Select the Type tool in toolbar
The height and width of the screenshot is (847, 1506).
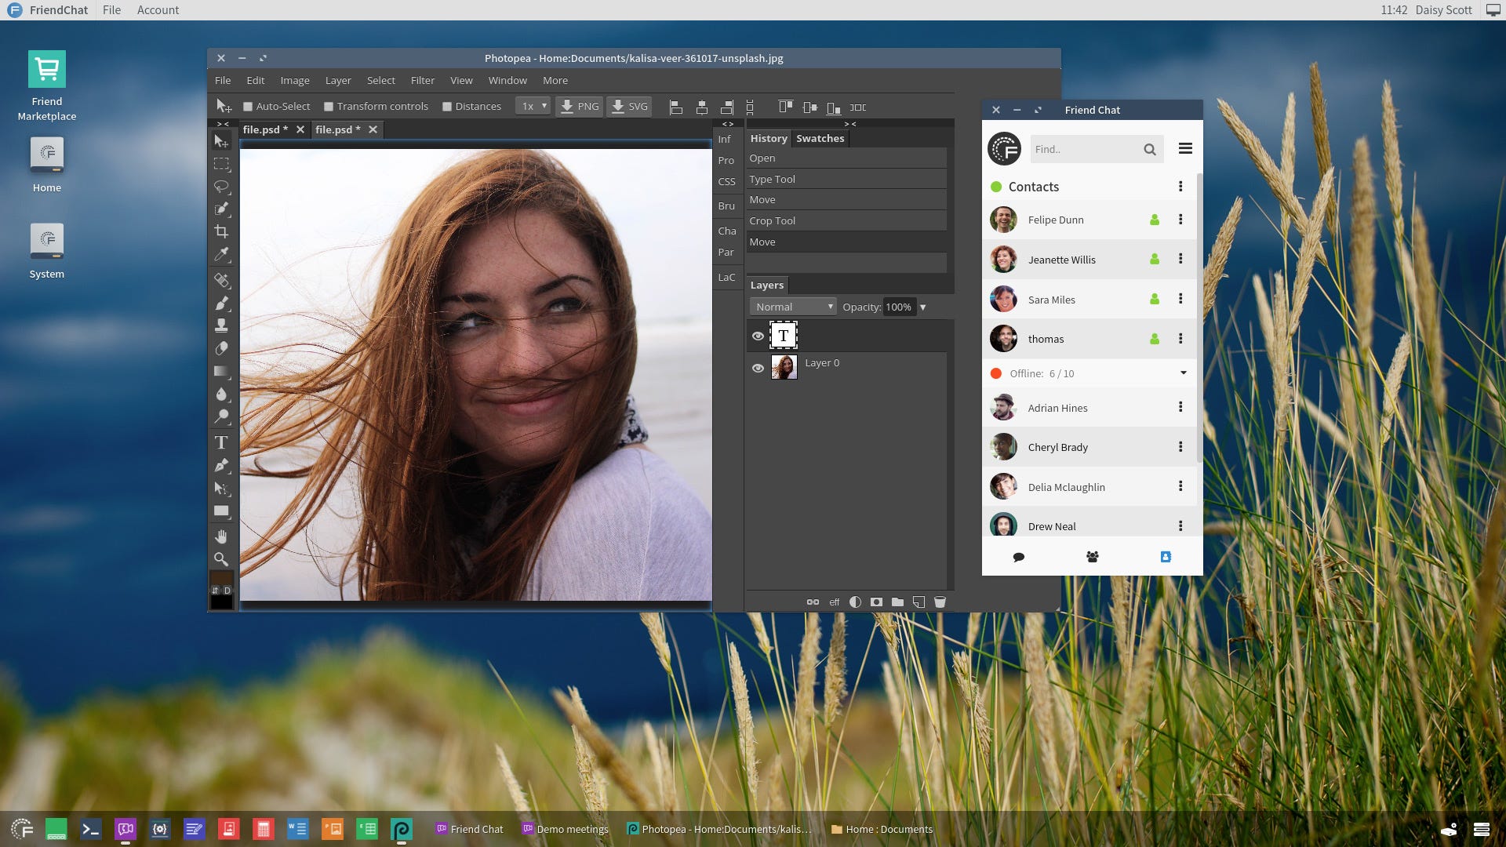pos(221,442)
